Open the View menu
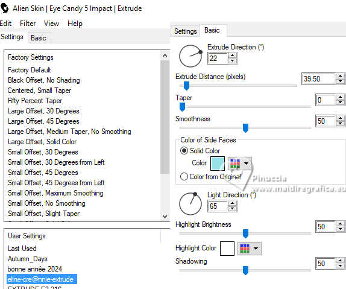Viewport: 346px width, 289px height. 51,24
